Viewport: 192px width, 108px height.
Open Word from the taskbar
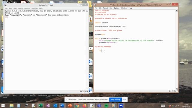[x=62, y=106]
